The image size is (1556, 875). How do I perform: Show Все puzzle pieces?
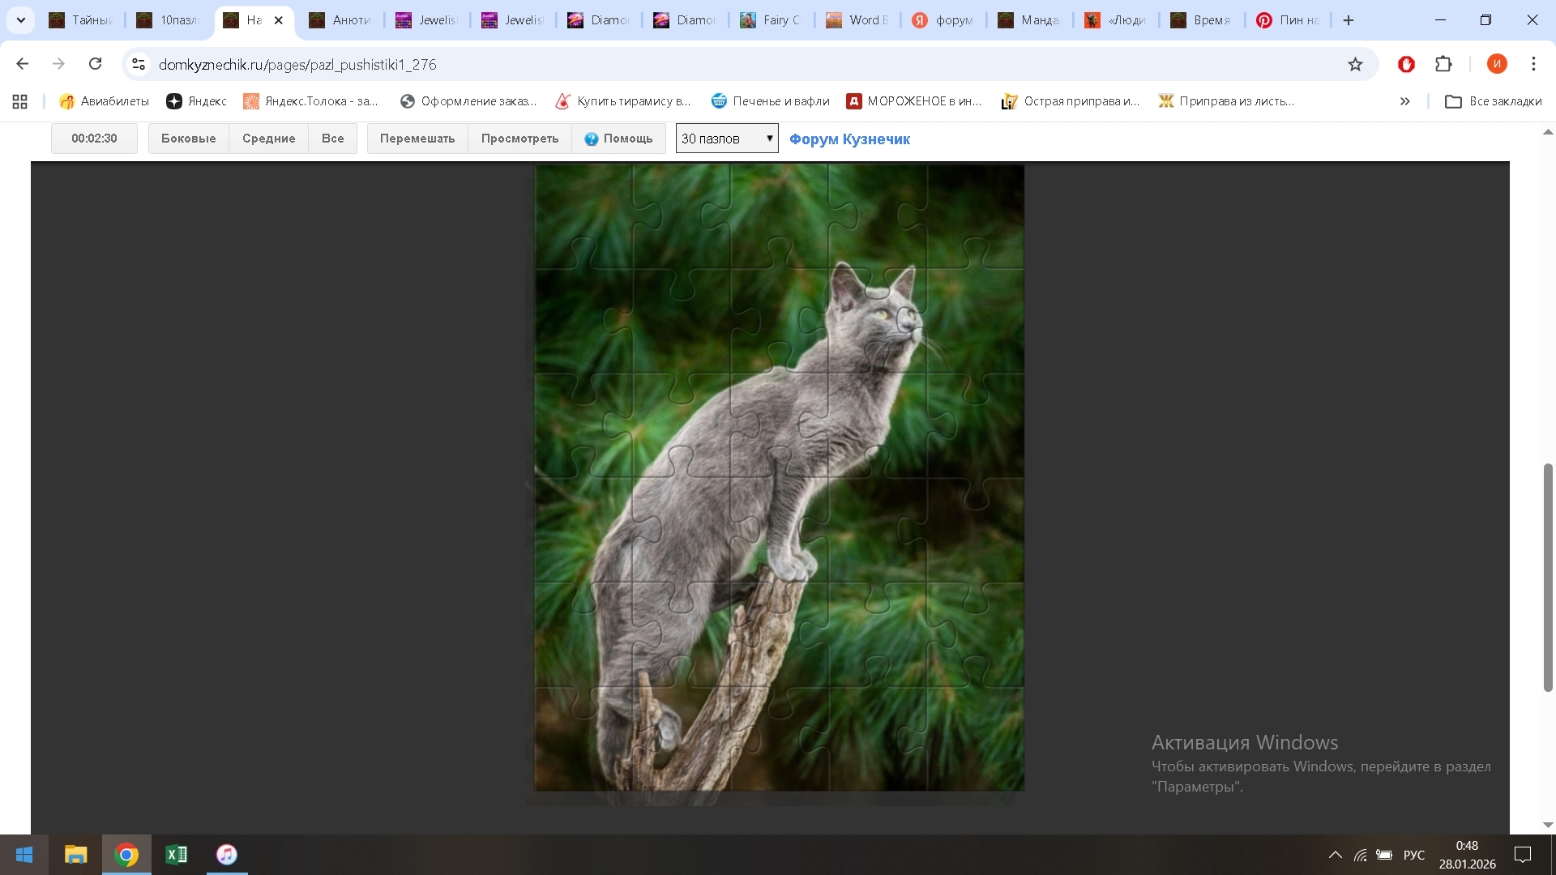[x=332, y=139]
